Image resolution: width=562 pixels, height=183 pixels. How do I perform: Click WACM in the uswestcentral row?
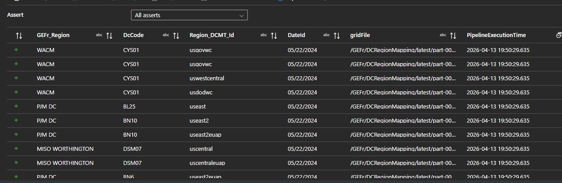pyautogui.click(x=46, y=78)
